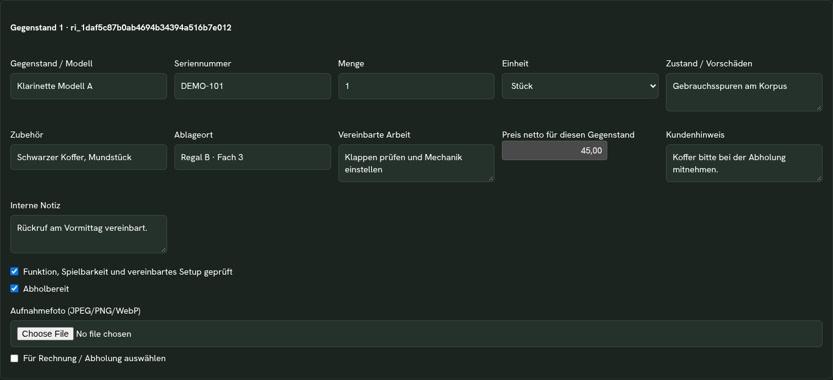The width and height of the screenshot is (833, 380).
Task: Click the 'Einheit' label
Action: (515, 63)
